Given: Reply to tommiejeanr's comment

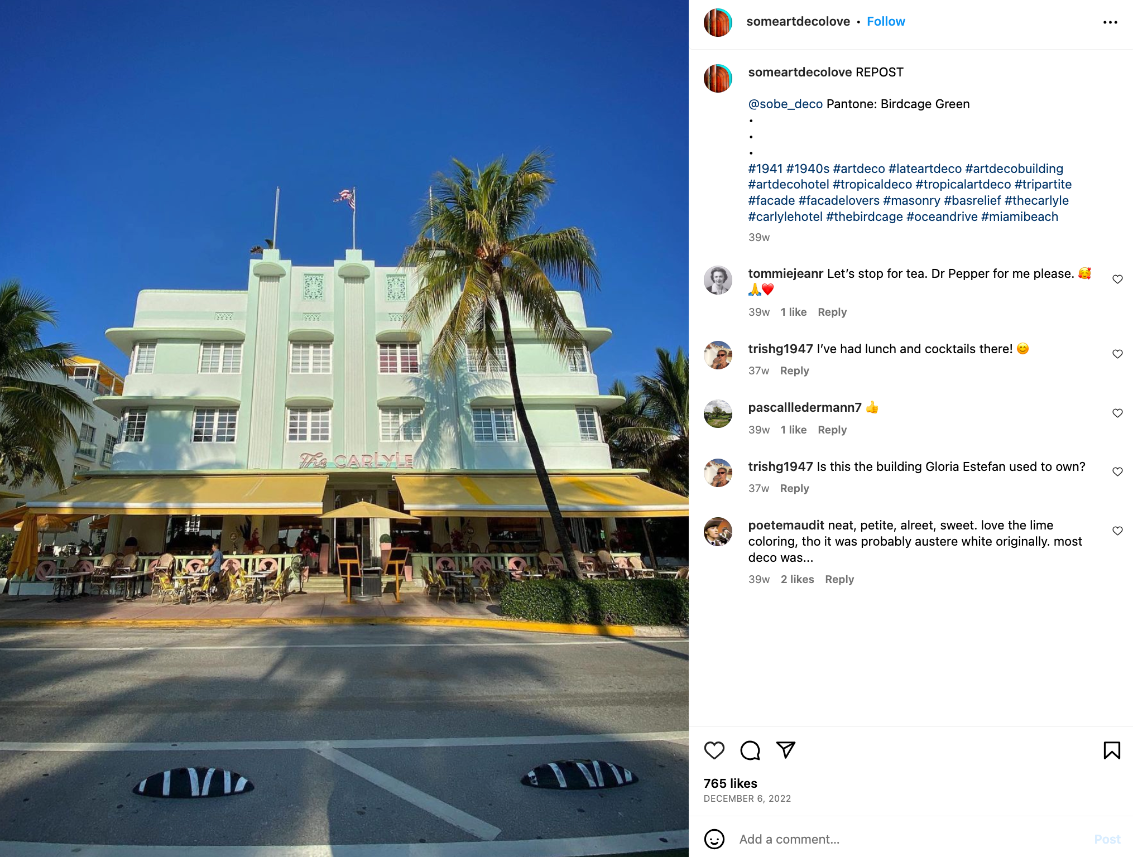Looking at the screenshot, I should click(832, 312).
